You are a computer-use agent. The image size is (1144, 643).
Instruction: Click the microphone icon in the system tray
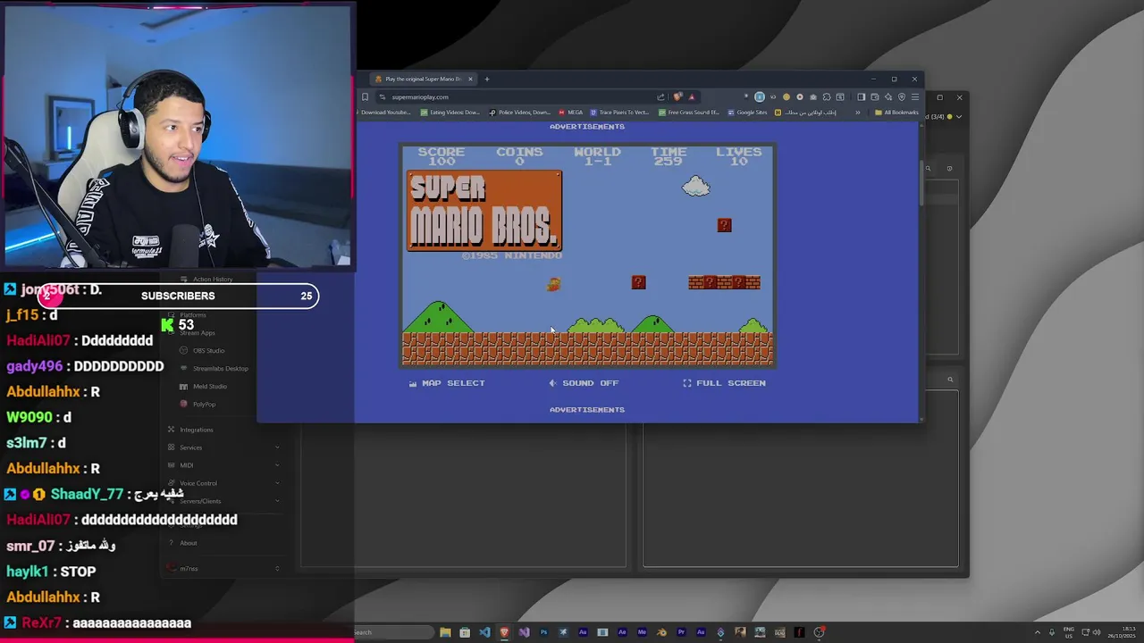[1052, 632]
